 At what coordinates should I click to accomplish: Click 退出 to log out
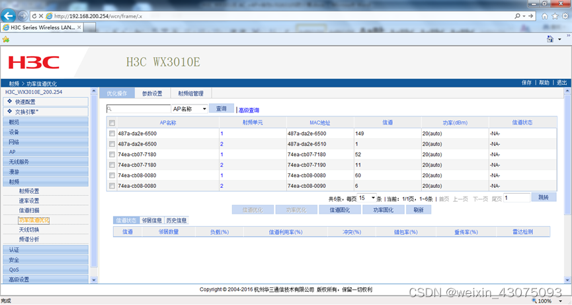pos(561,83)
